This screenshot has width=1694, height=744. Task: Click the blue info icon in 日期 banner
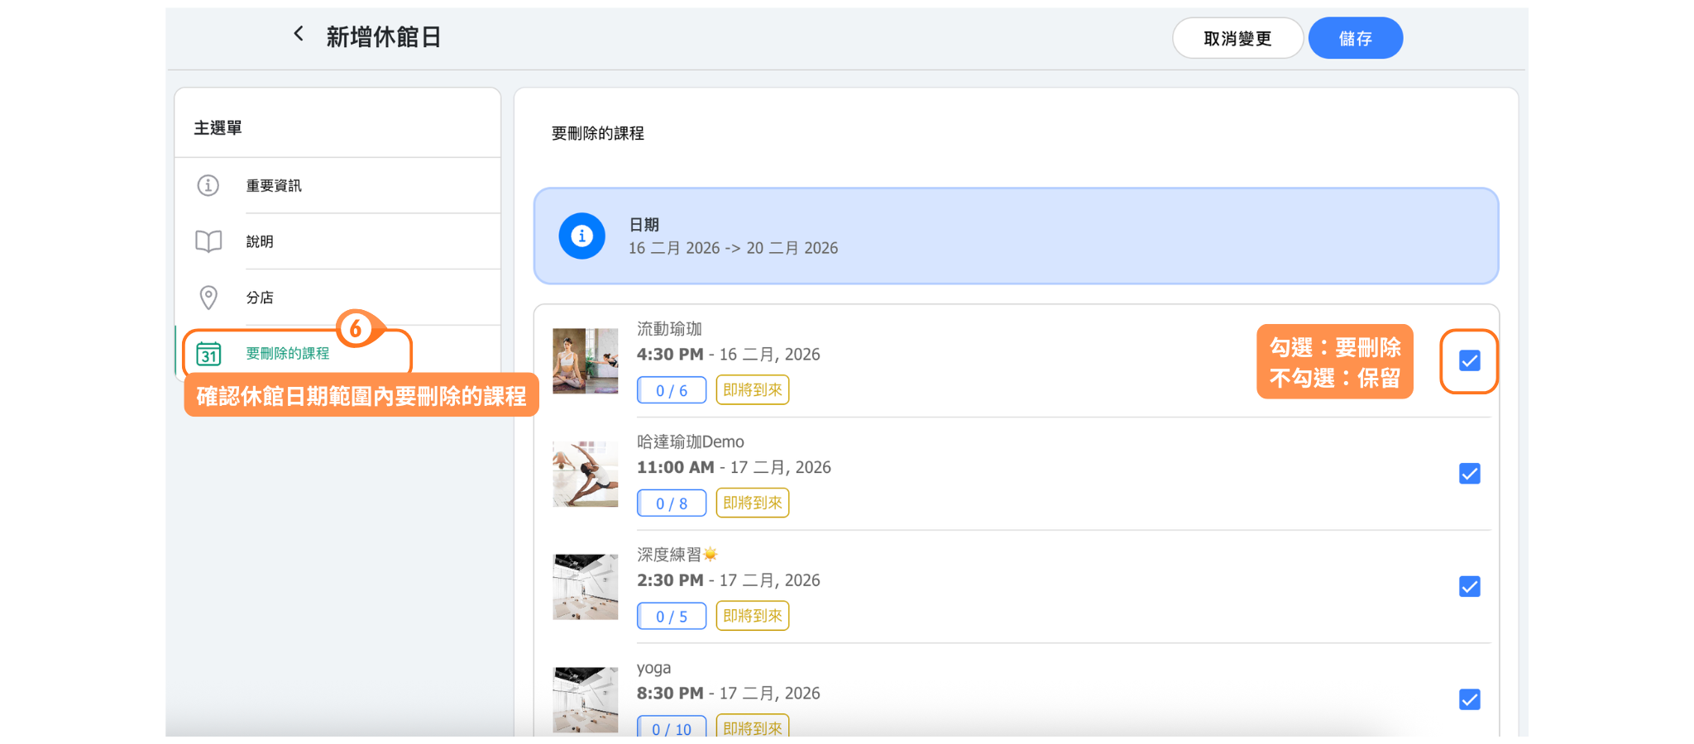581,236
